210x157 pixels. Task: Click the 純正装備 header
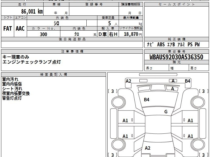(x=176, y=39)
